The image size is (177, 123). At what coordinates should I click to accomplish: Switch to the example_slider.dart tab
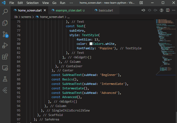(x=68, y=11)
